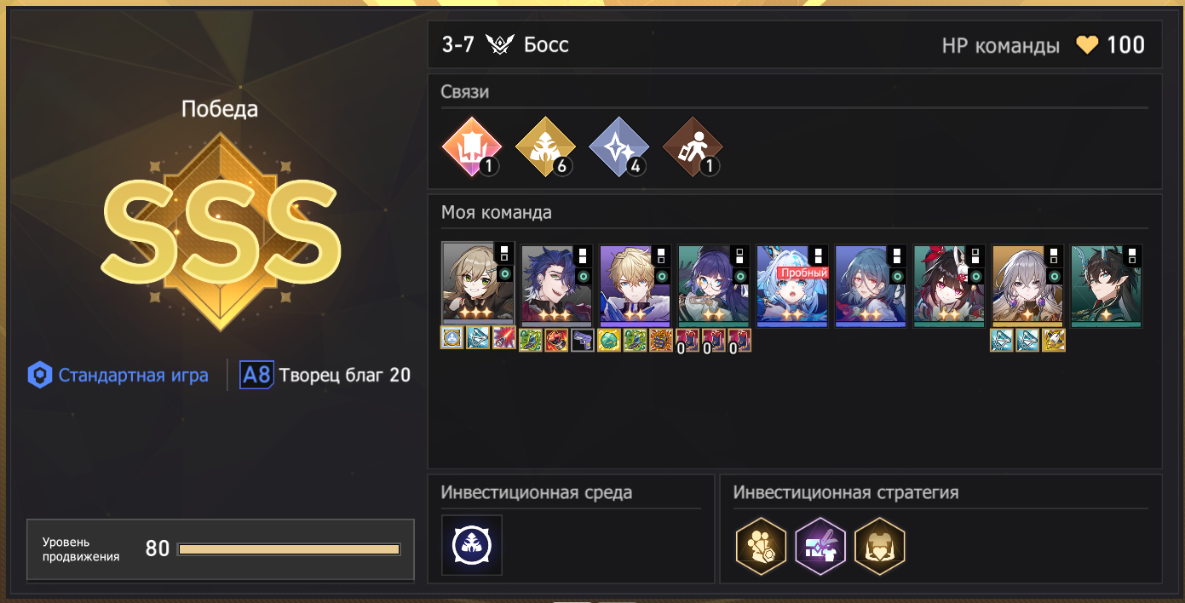Select the purple hexagon investment strategy icon
The width and height of the screenshot is (1185, 603).
coord(820,545)
